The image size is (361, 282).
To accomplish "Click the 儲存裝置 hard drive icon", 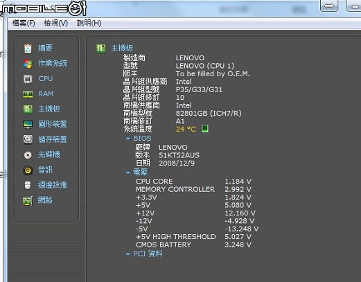I will (x=28, y=139).
